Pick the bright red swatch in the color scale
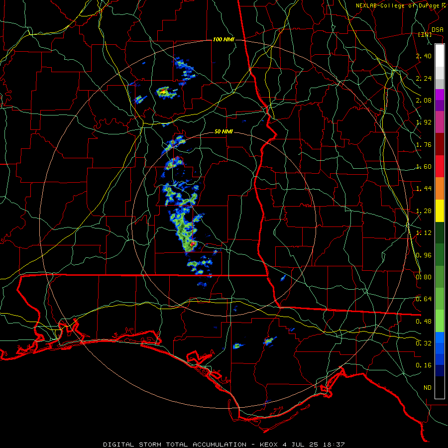This screenshot has height=448, width=448. pos(440,167)
